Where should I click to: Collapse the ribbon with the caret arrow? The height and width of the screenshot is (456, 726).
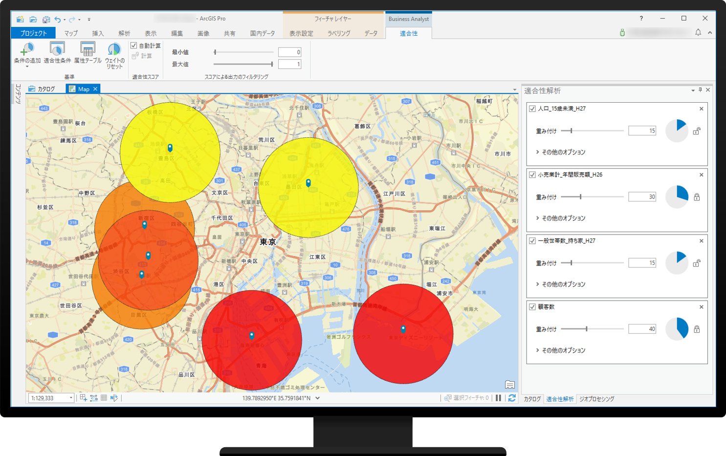pos(710,33)
